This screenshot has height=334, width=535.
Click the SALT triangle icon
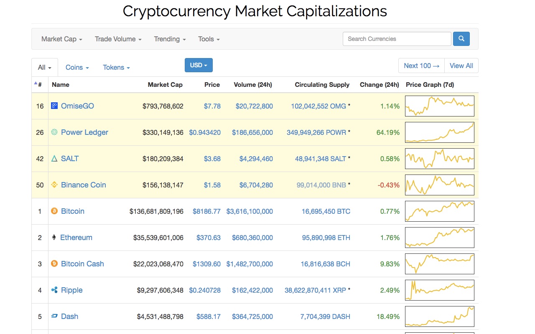(x=54, y=158)
